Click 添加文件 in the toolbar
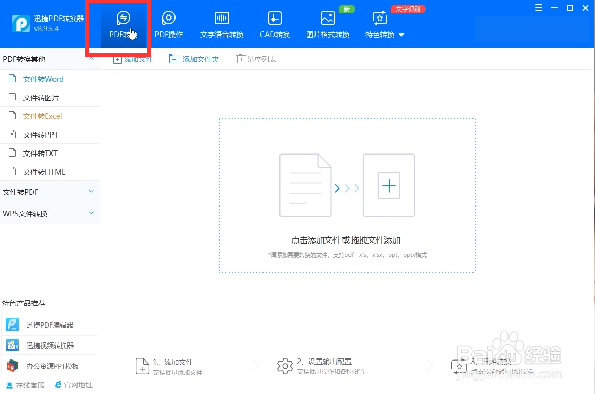This screenshot has width=595, height=394. pos(133,59)
